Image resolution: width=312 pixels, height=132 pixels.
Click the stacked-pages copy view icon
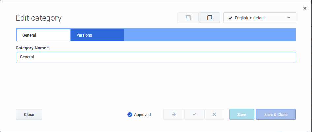209,18
